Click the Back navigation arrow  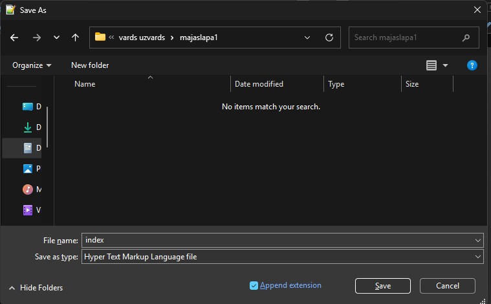[14, 38]
